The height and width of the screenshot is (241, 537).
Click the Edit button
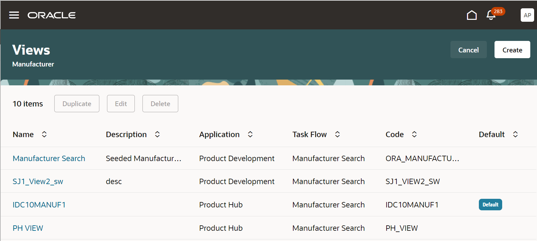click(x=121, y=104)
